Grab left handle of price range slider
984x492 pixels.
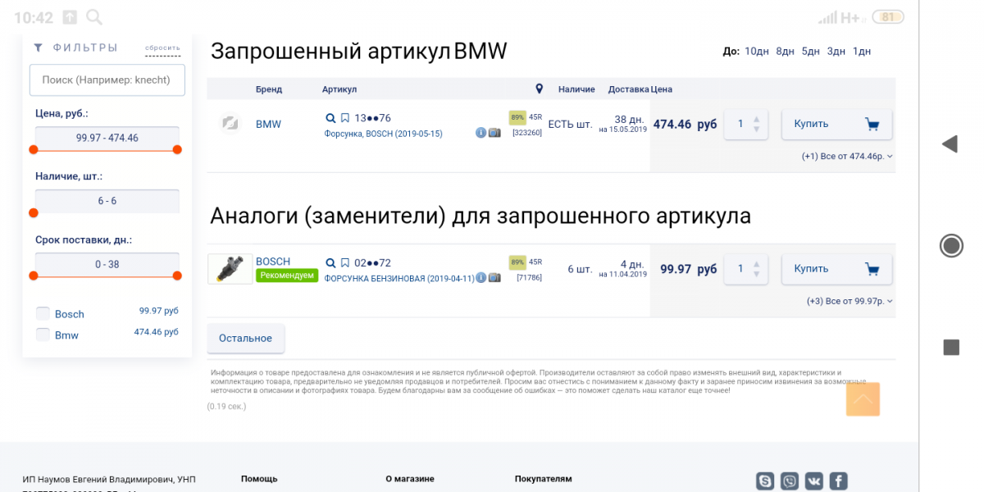[x=34, y=149]
